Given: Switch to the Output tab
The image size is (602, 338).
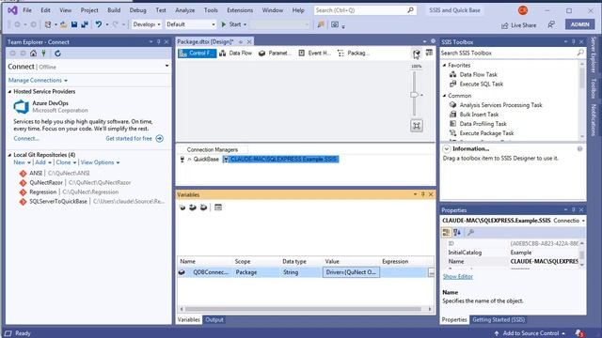Looking at the screenshot, I should [214, 319].
